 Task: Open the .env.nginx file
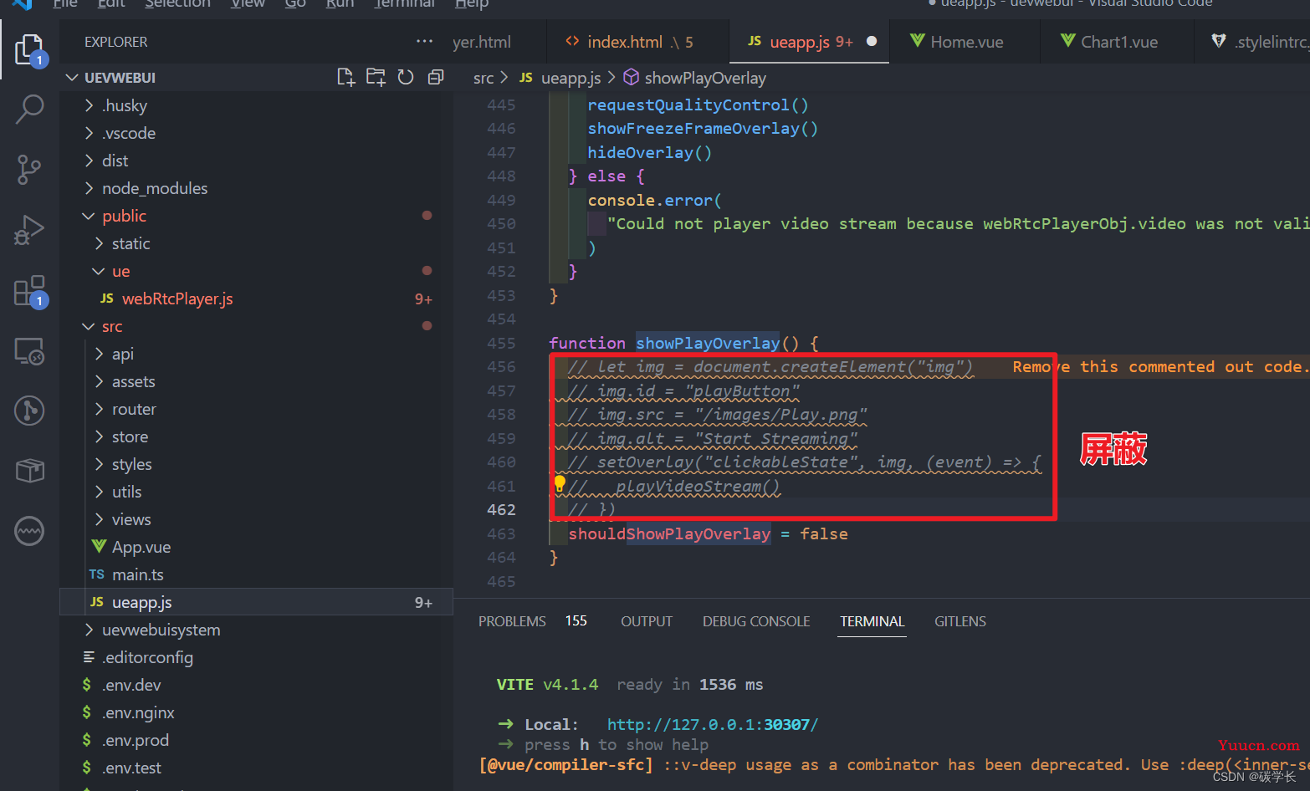pyautogui.click(x=256, y=712)
